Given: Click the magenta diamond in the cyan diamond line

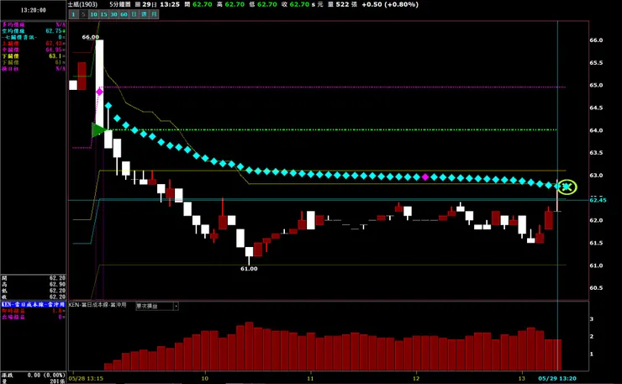Looking at the screenshot, I should [x=425, y=177].
